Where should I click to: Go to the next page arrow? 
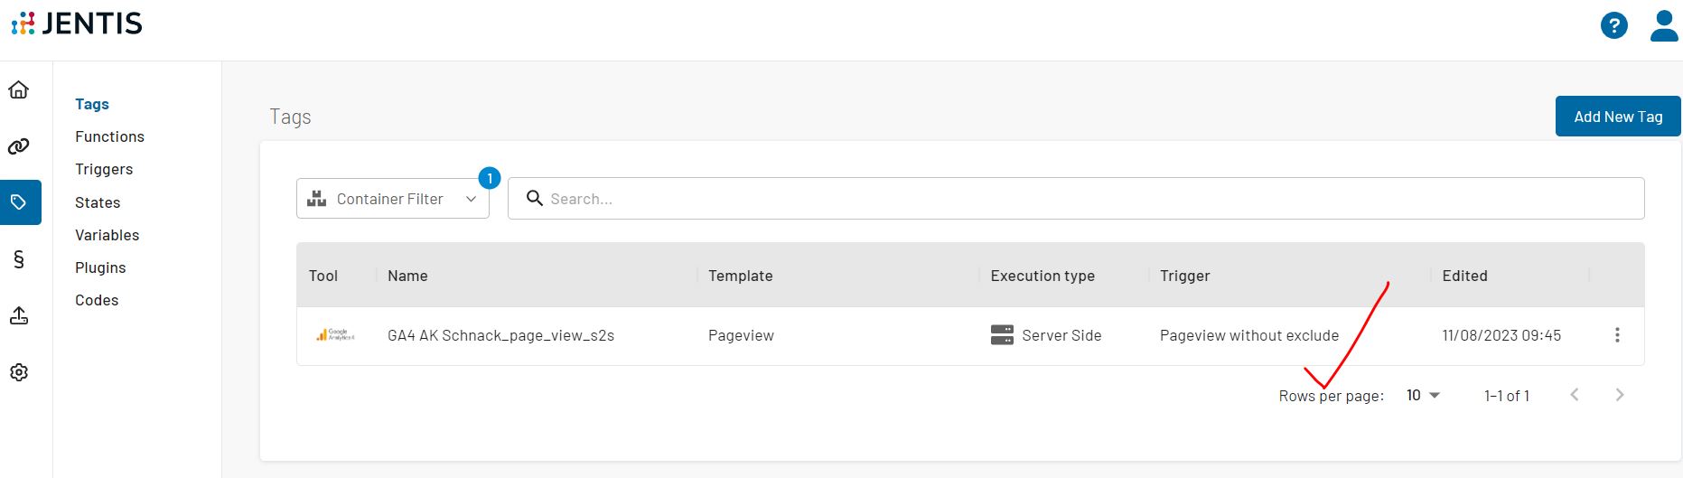pos(1620,395)
